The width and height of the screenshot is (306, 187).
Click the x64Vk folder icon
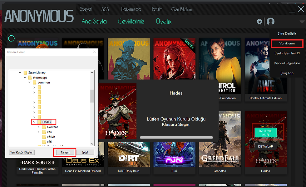tap(44, 137)
